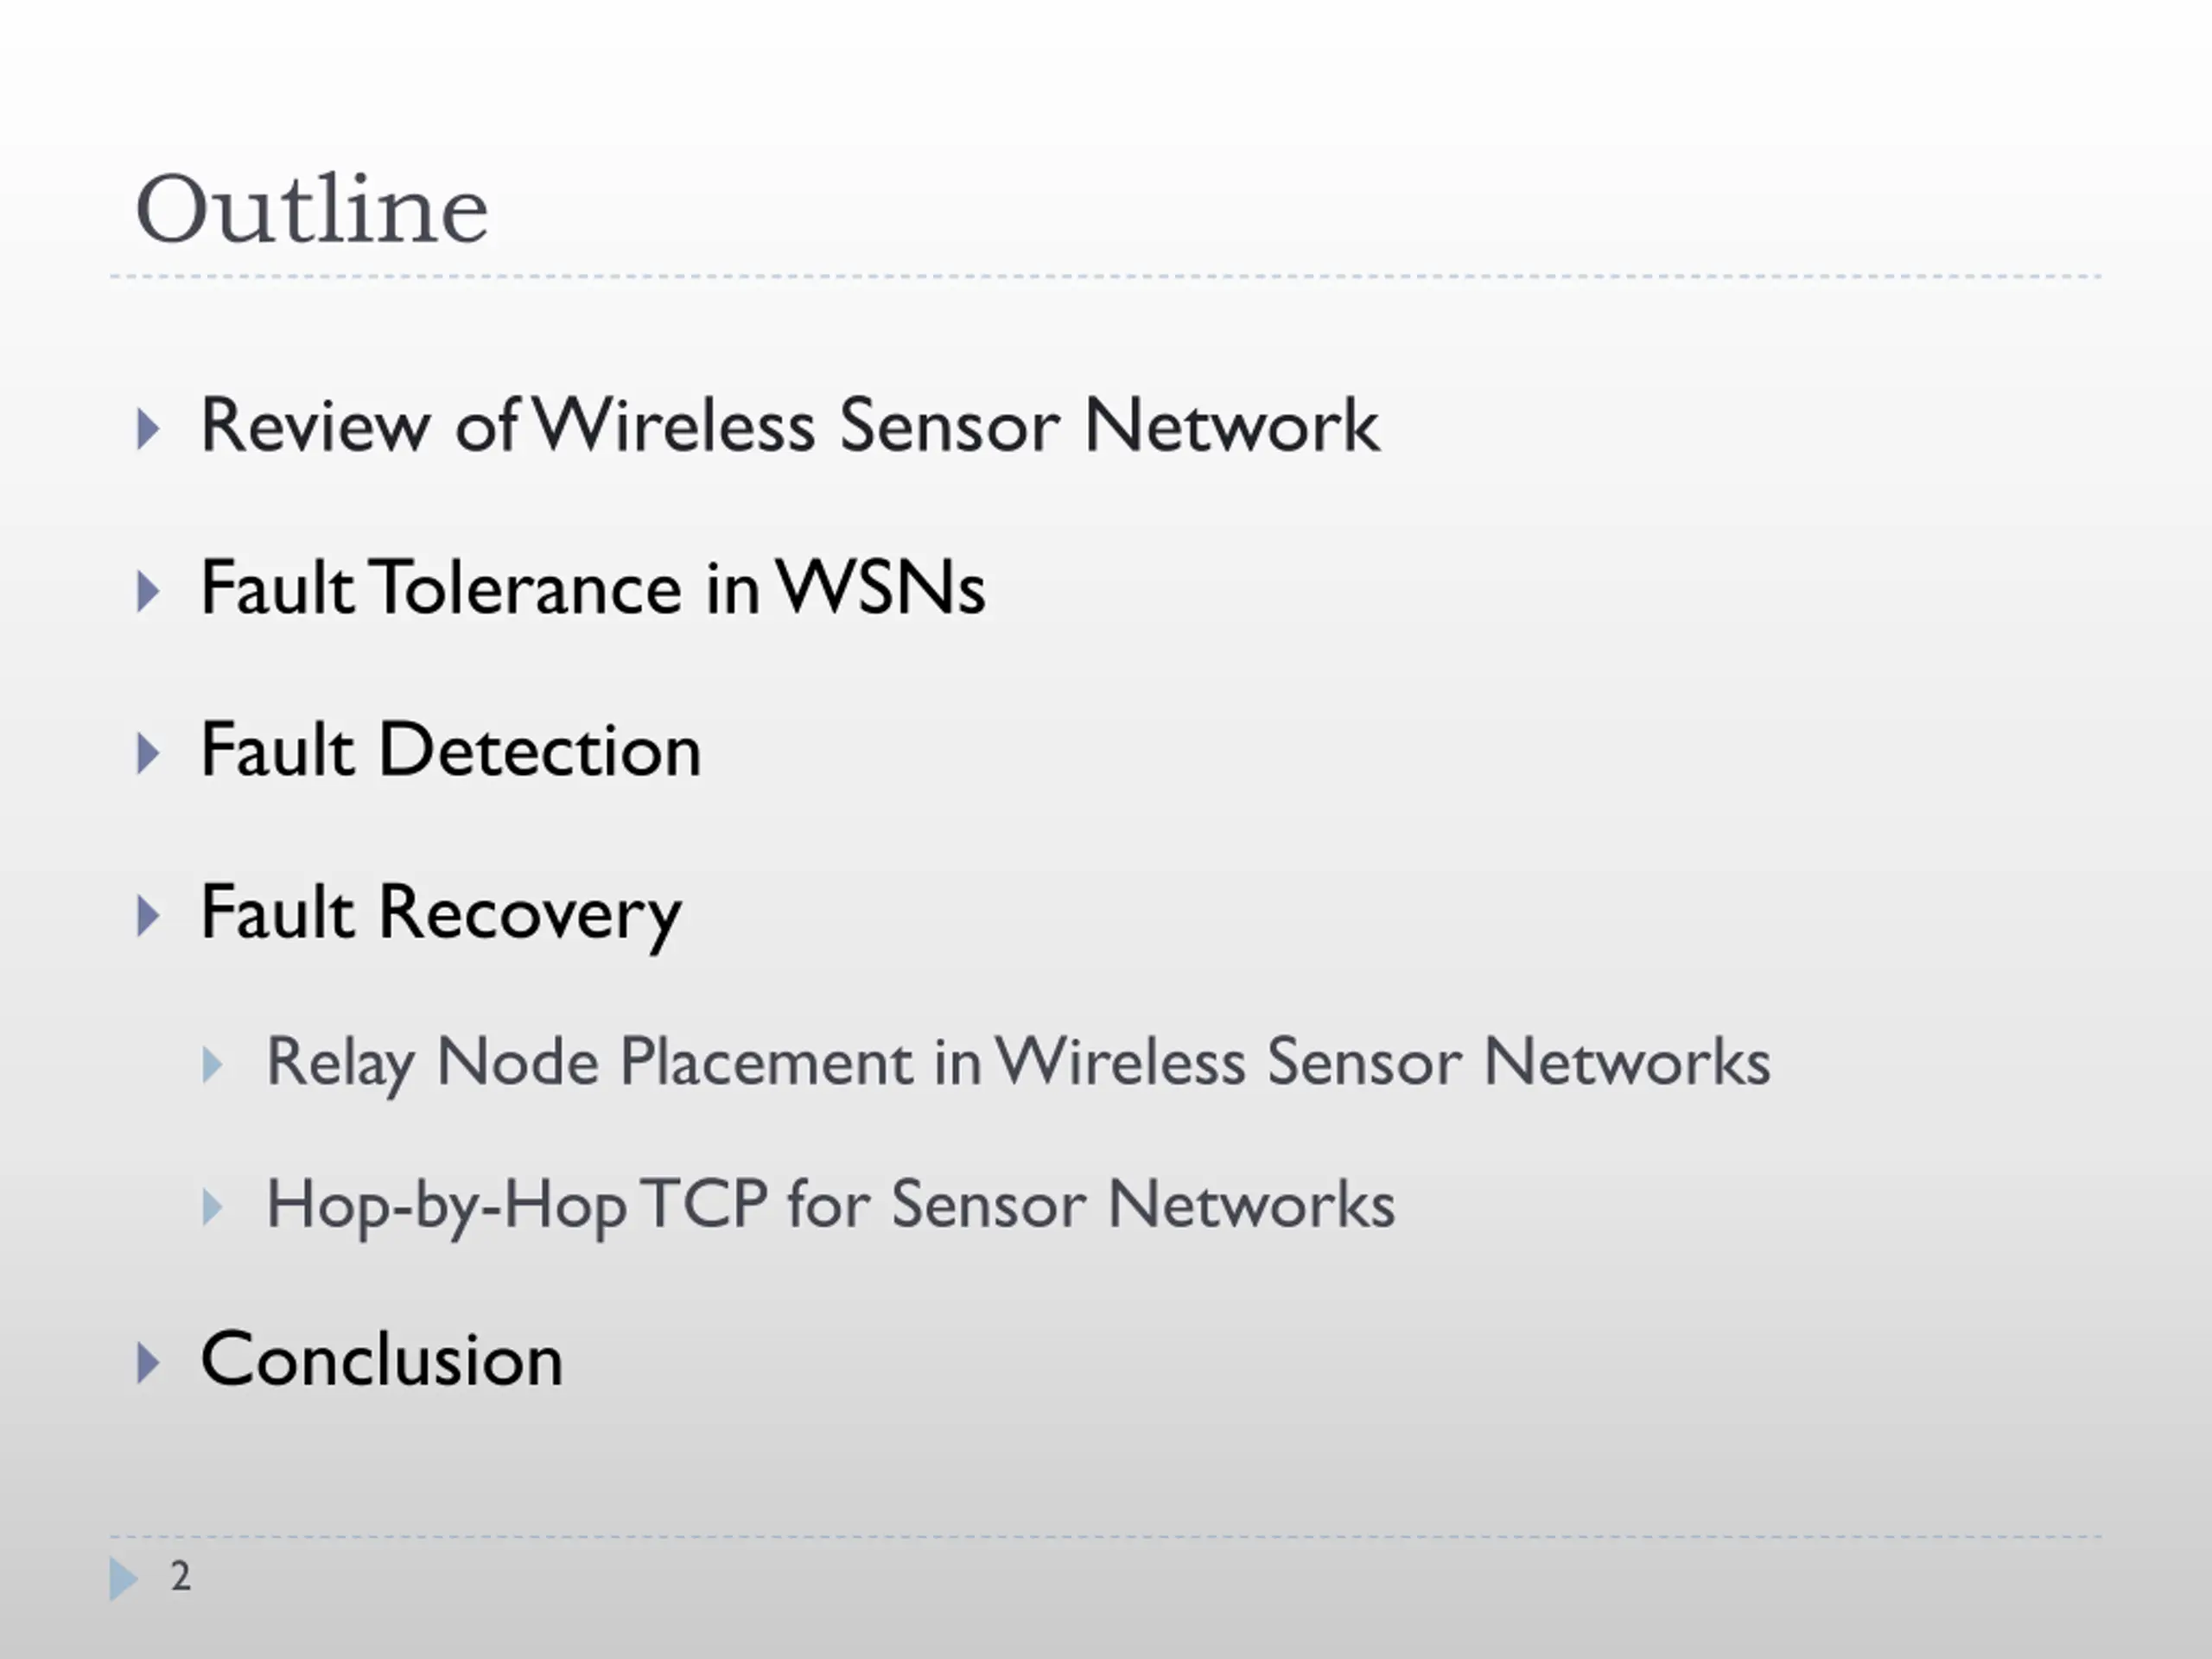Viewport: 2212px width, 1659px height.
Task: Click the dashed footer line above the slide number
Action: [1105, 1536]
